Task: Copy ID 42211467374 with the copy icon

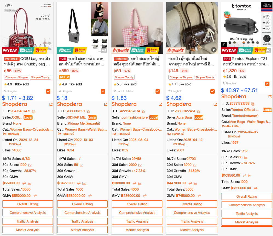Action: [143, 111]
